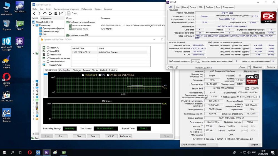The height and width of the screenshot is (156, 278).
Task: Switch to the Voltages tab
Action: (x=77, y=70)
